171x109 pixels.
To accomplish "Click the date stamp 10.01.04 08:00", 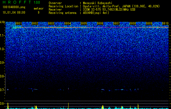I will [14, 12].
